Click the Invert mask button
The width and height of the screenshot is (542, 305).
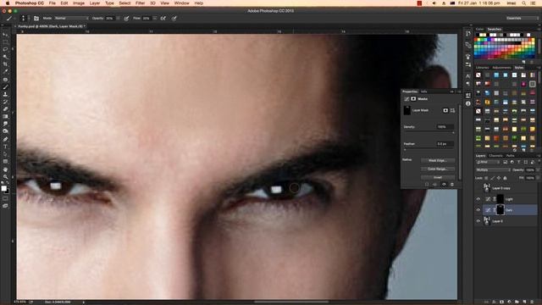coord(438,177)
